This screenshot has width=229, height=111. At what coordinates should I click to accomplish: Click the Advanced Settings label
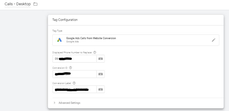[x=69, y=103]
